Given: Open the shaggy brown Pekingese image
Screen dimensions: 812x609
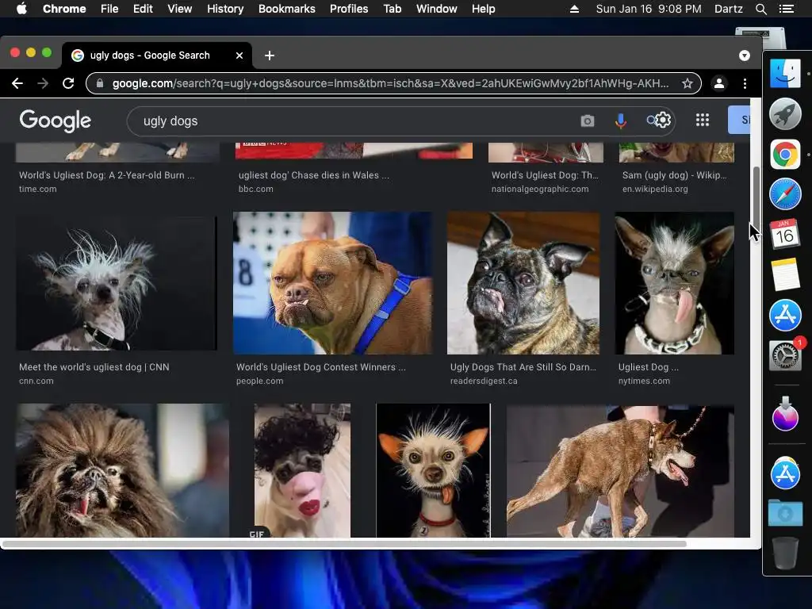Looking at the screenshot, I should click(122, 470).
